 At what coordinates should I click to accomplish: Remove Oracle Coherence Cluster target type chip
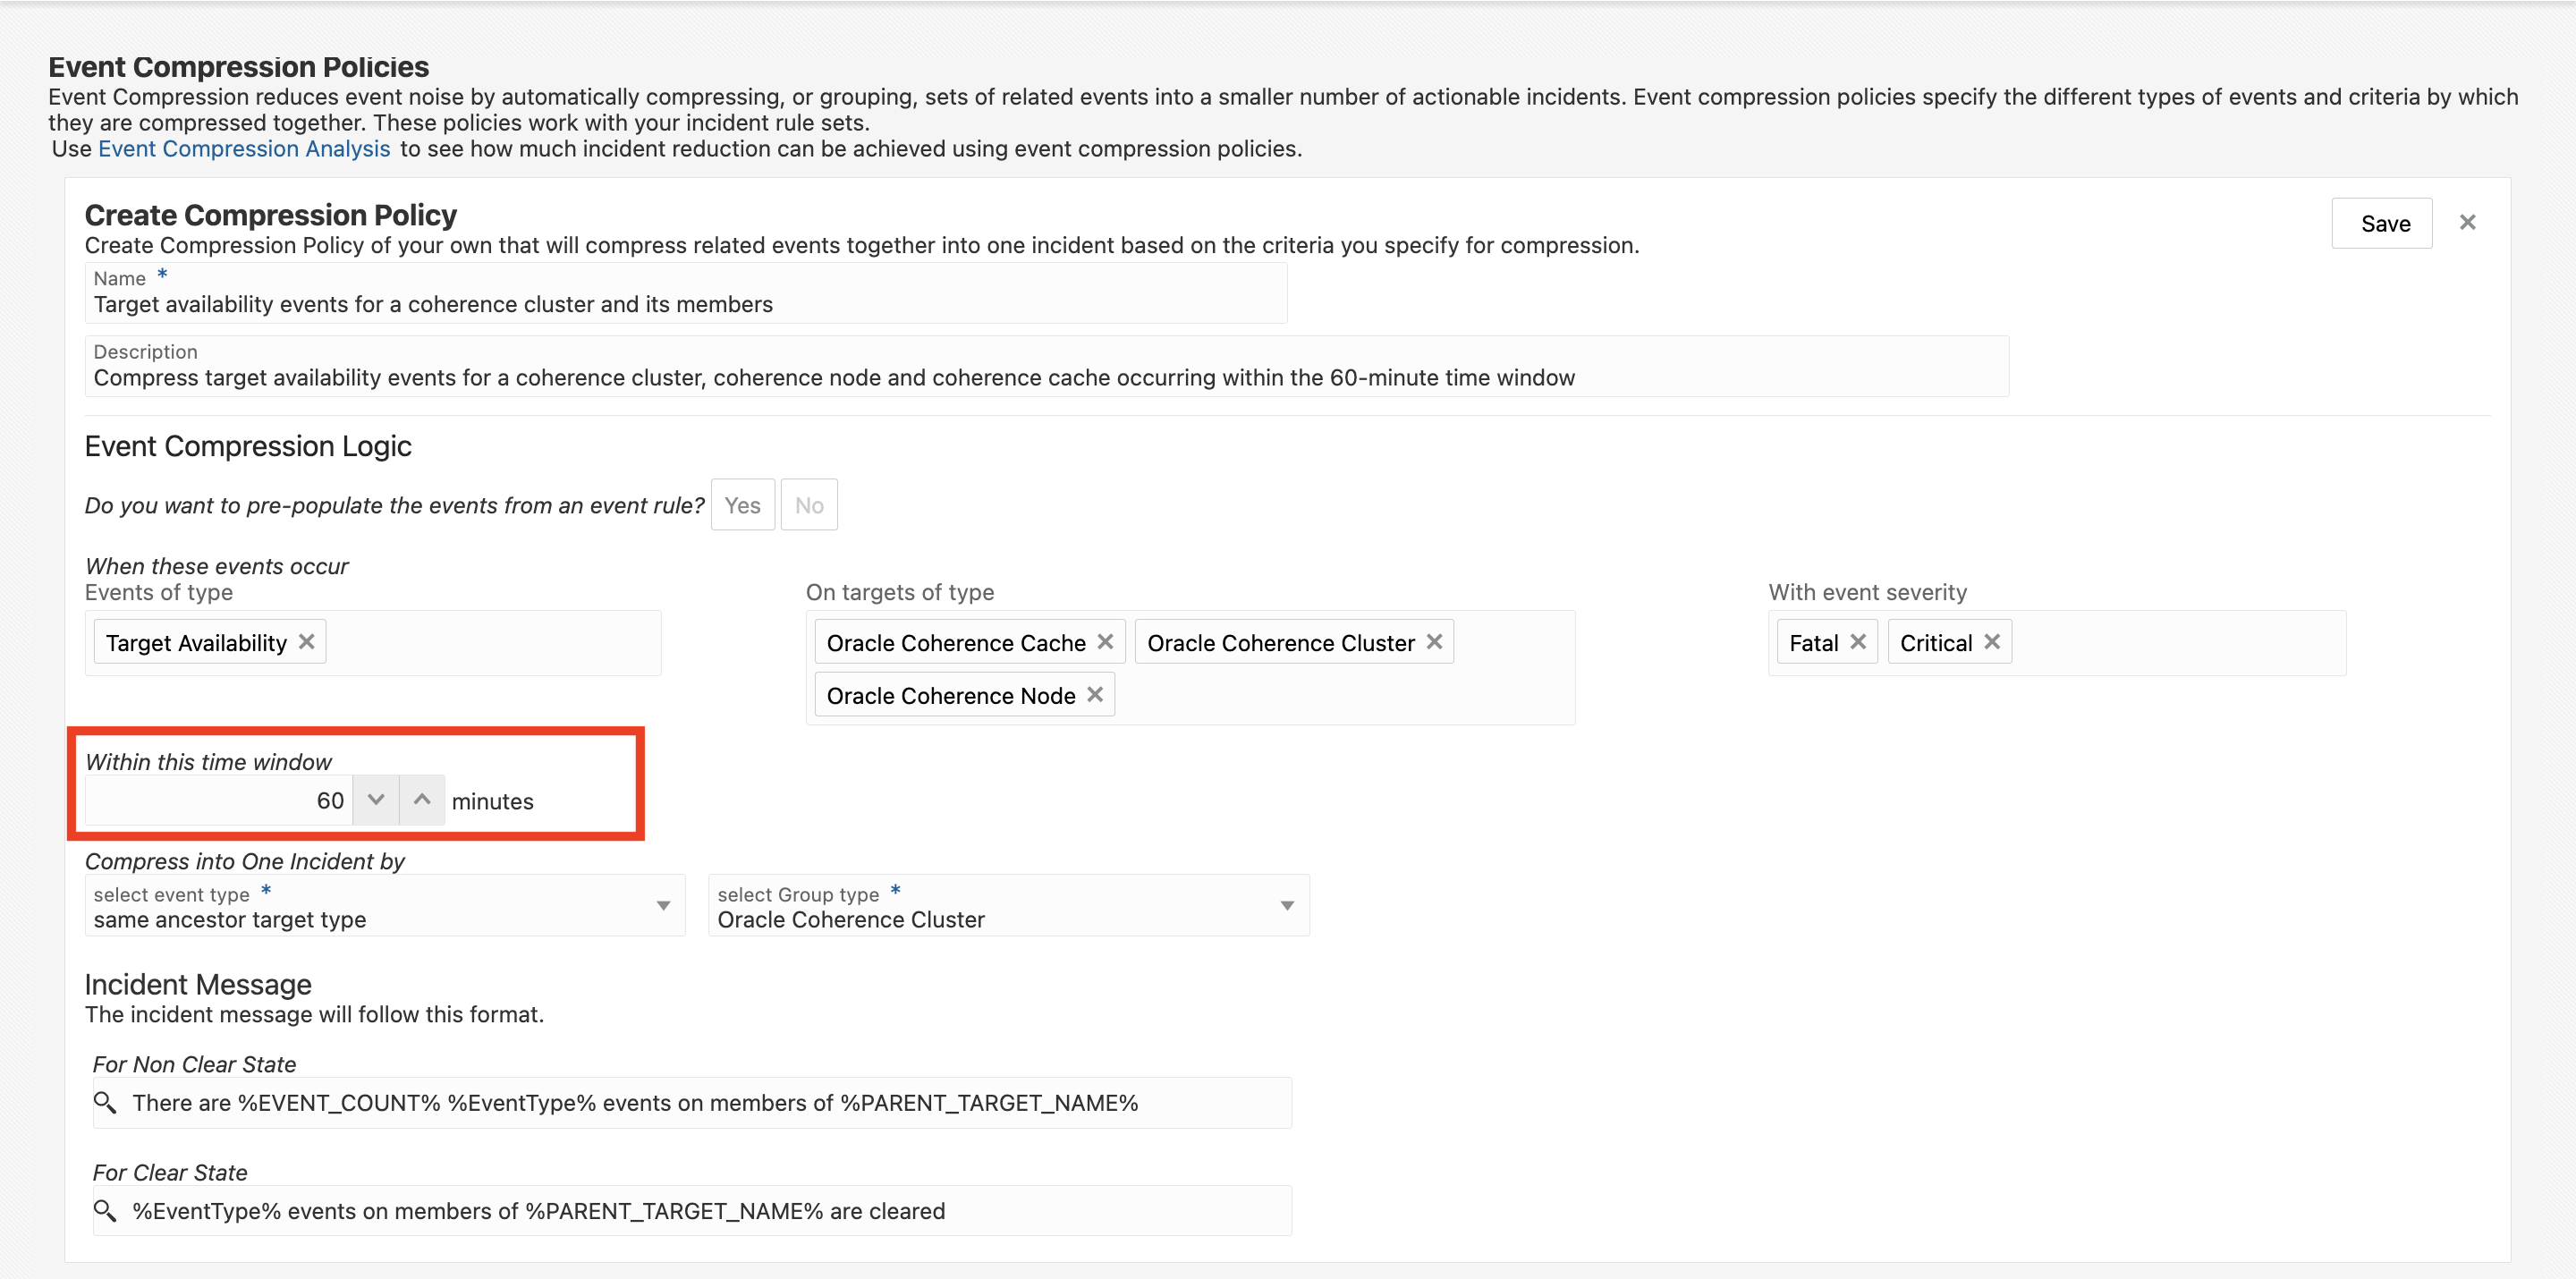pyautogui.click(x=1434, y=642)
